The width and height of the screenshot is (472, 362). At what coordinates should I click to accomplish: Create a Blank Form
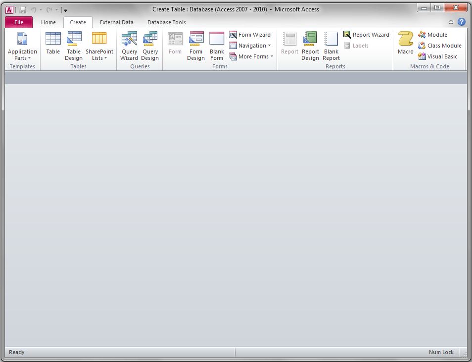click(x=217, y=46)
